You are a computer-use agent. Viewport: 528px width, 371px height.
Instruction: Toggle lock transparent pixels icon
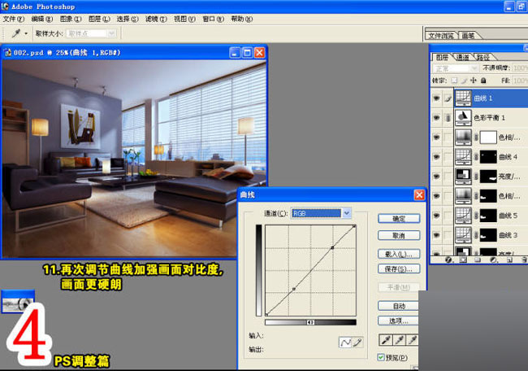click(x=454, y=81)
